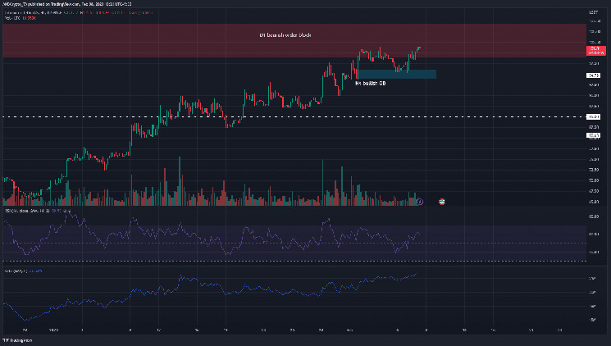Click the purple event marker on the time axis

(419, 200)
